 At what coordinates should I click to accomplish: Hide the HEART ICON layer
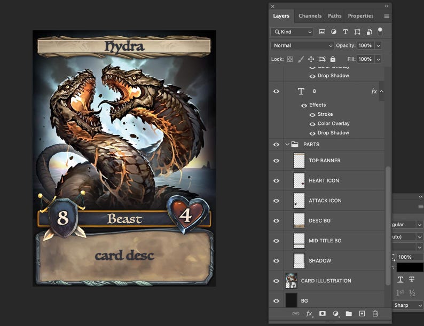click(x=276, y=181)
